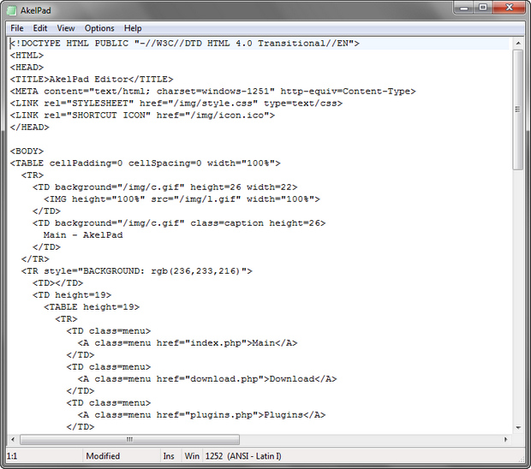The height and width of the screenshot is (469, 531).
Task: Click vertical scrollbar down arrow
Action: 518,428
